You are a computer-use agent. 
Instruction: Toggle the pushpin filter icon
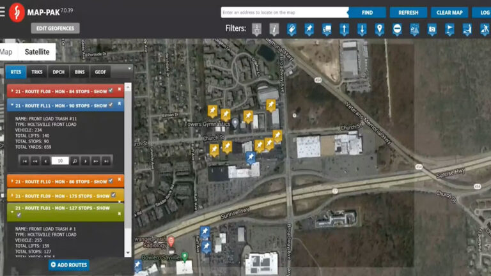click(309, 29)
